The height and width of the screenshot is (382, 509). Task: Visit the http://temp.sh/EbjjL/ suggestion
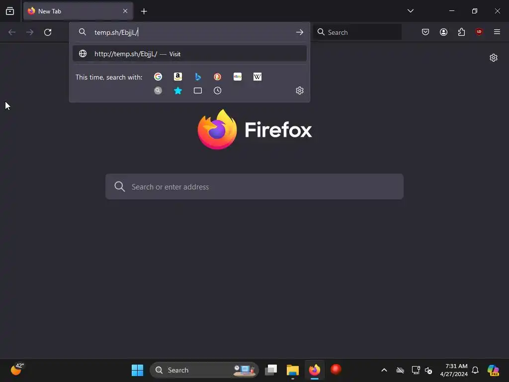tap(189, 54)
